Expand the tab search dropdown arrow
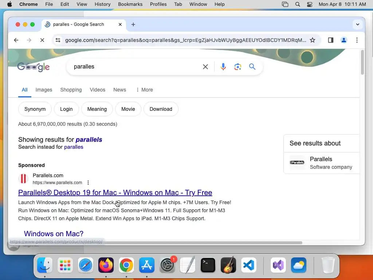Viewport: 373px width, 280px height. 357,24
